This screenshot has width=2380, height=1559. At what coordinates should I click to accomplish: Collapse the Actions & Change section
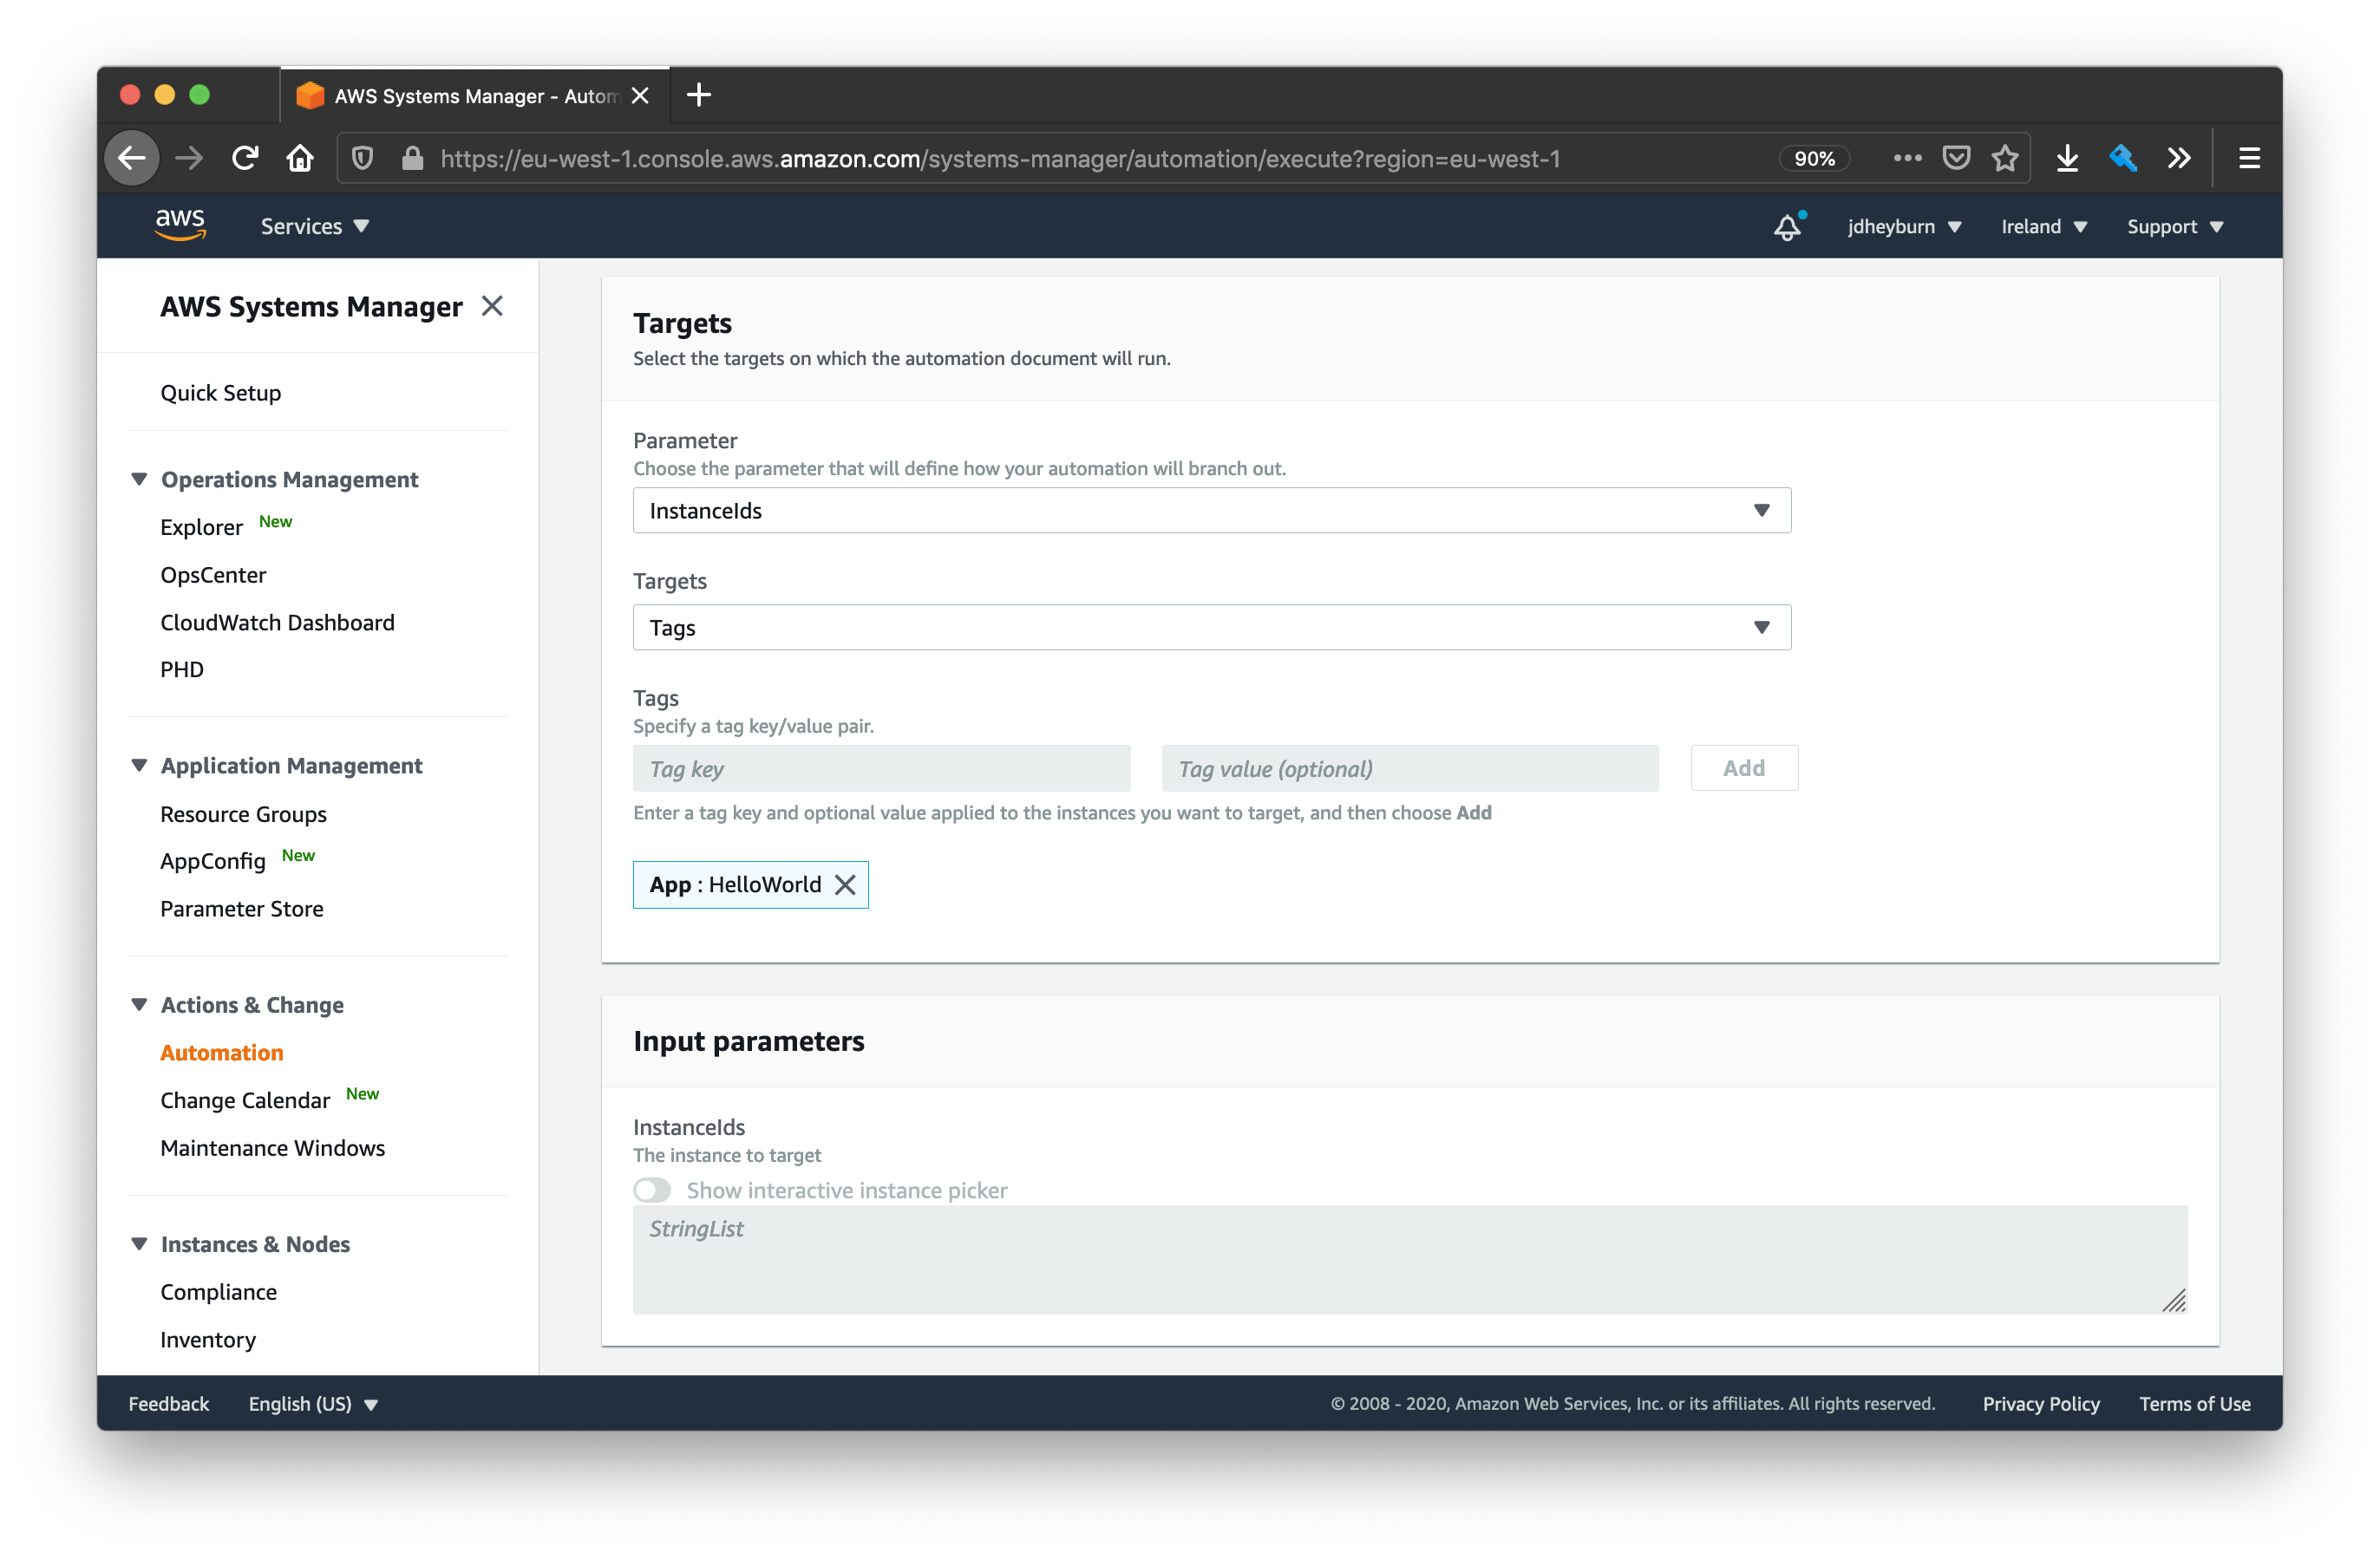tap(139, 1004)
